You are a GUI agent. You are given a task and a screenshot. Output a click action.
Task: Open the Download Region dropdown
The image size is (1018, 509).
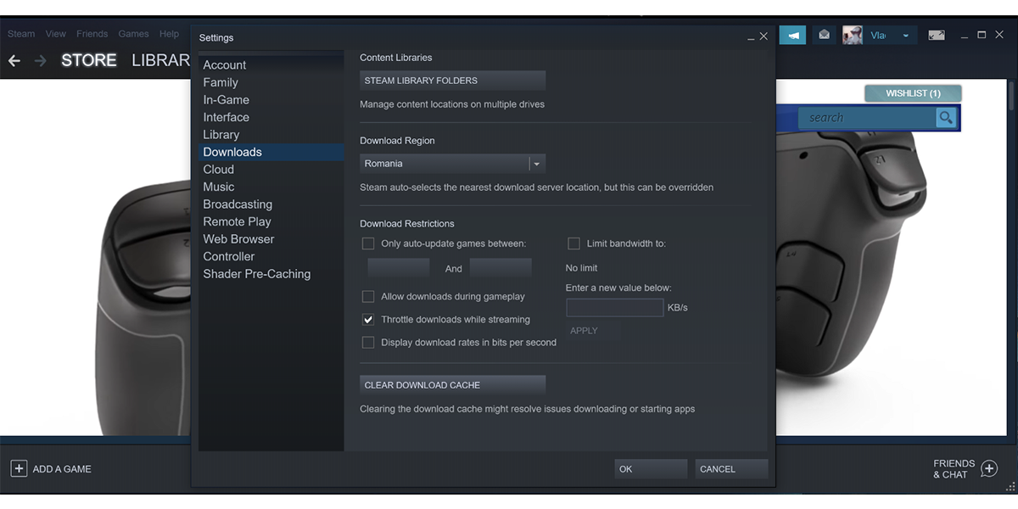[536, 163]
